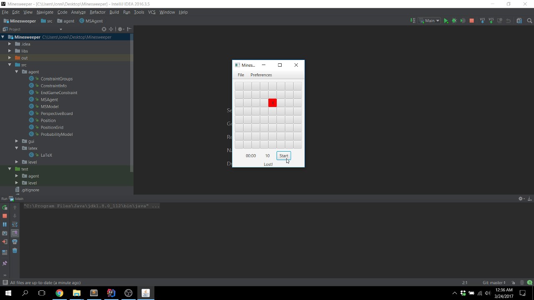
Task: Open Minesweeper window File menu
Action: click(241, 75)
